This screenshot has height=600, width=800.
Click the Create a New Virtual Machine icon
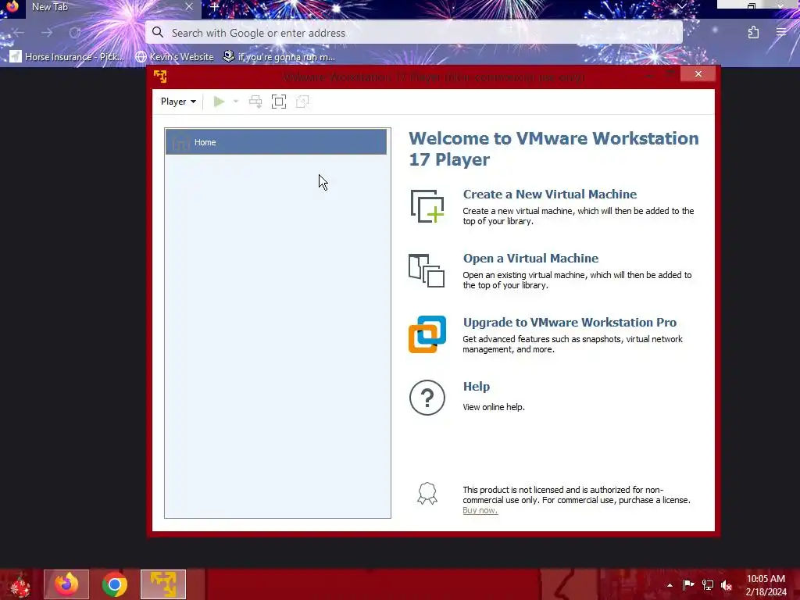[x=427, y=206]
